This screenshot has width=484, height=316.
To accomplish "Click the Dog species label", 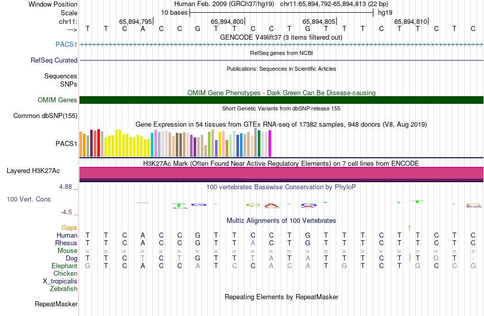I will click(71, 258).
